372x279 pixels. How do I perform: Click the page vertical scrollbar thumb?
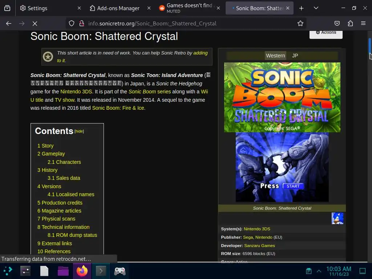click(x=369, y=45)
